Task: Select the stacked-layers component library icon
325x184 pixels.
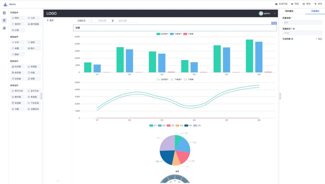Action: click(4, 20)
